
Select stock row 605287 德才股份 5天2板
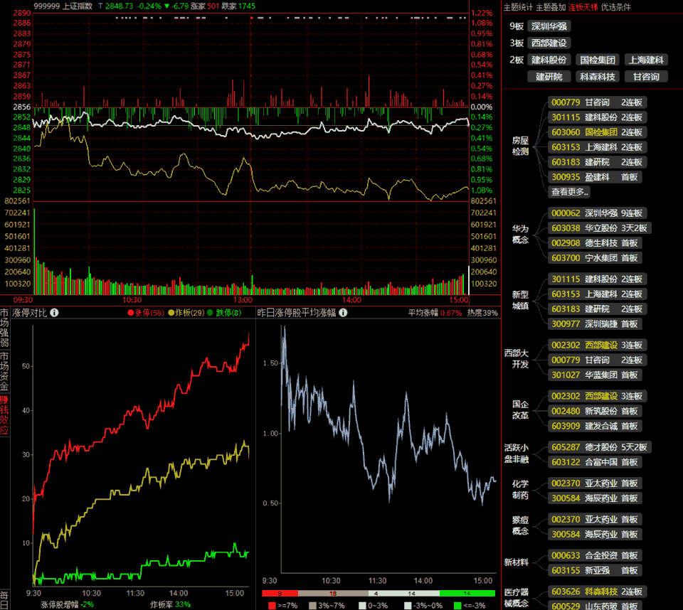tap(599, 447)
